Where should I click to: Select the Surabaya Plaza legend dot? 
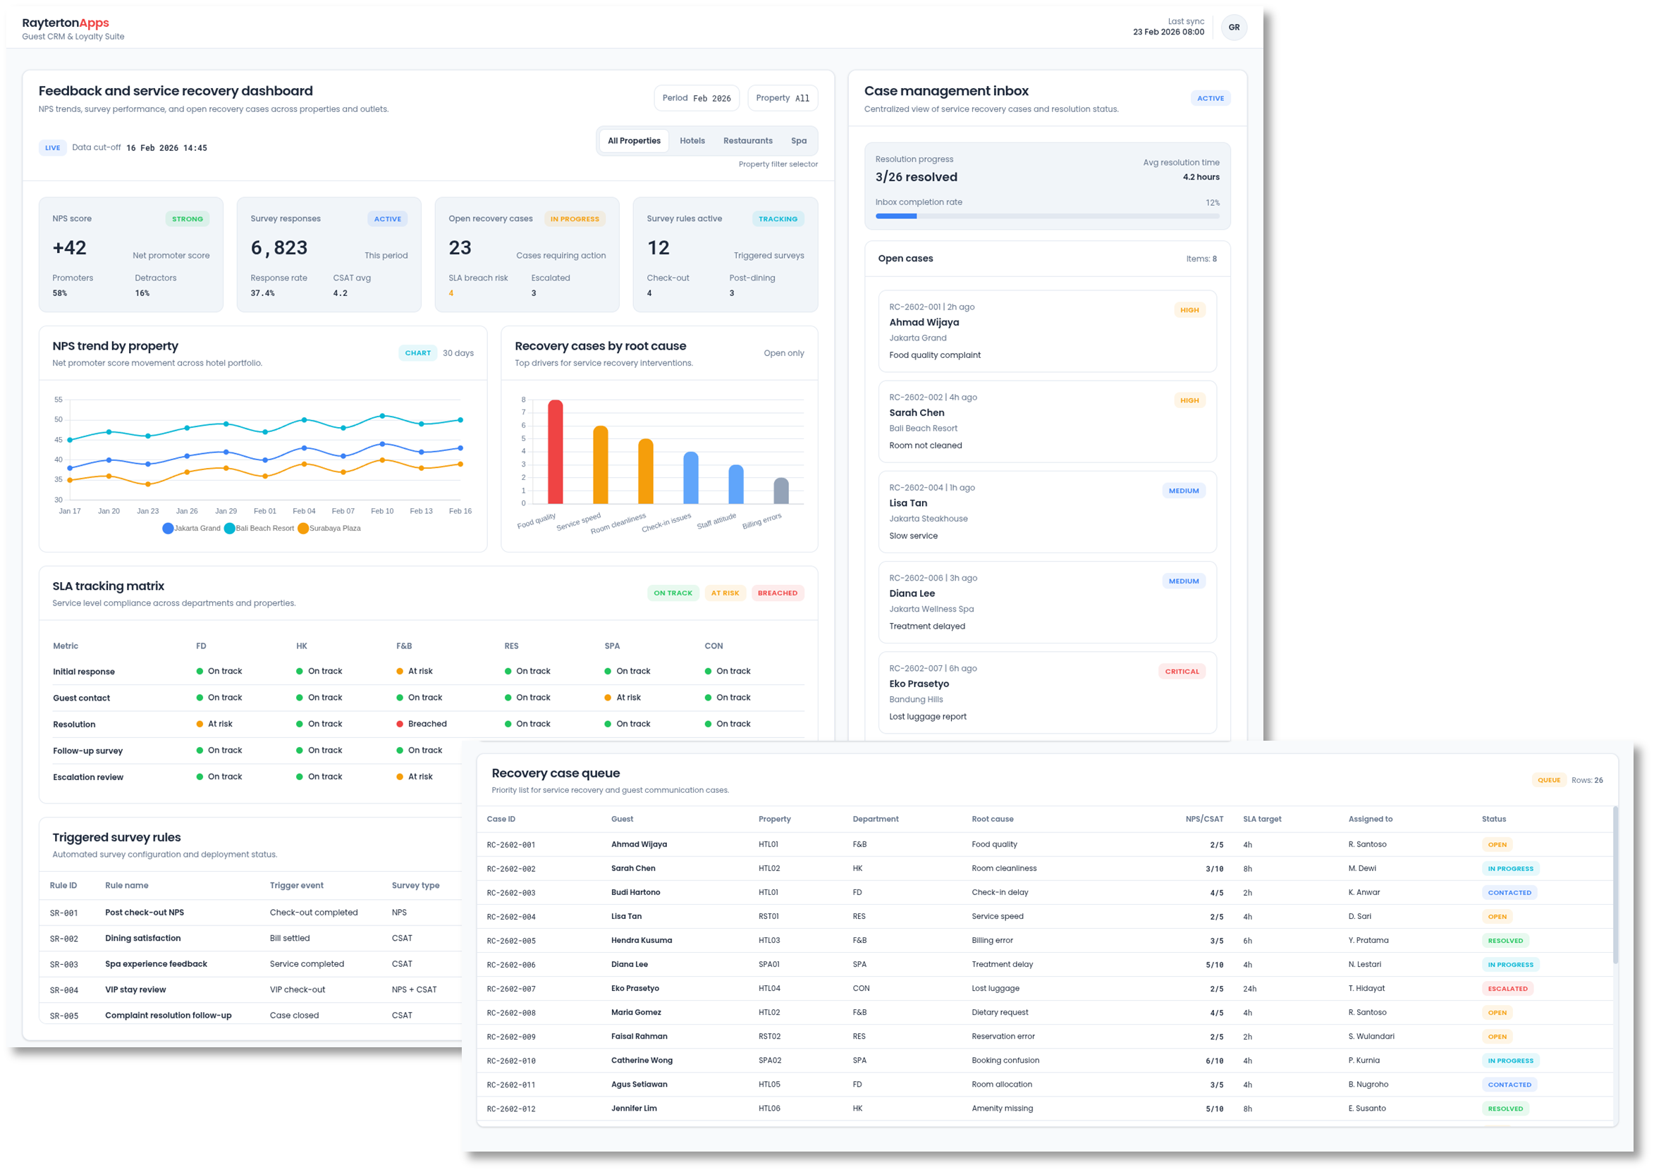tap(303, 528)
